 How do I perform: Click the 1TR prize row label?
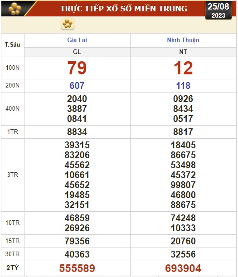coord(13,132)
